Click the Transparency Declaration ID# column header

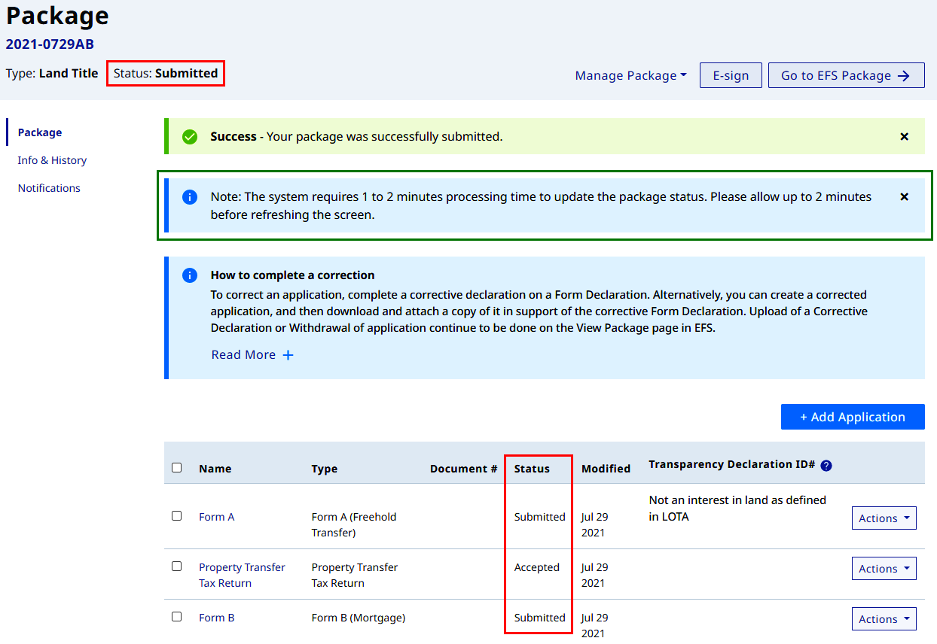coord(732,465)
